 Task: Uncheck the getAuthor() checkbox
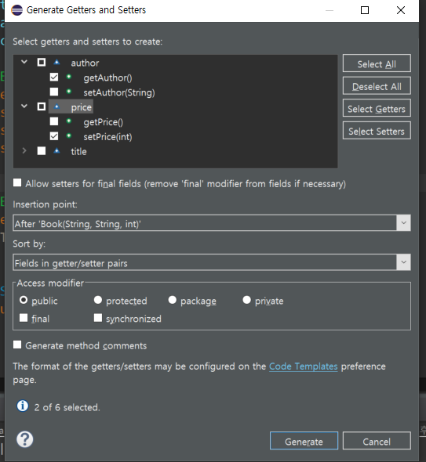click(54, 78)
